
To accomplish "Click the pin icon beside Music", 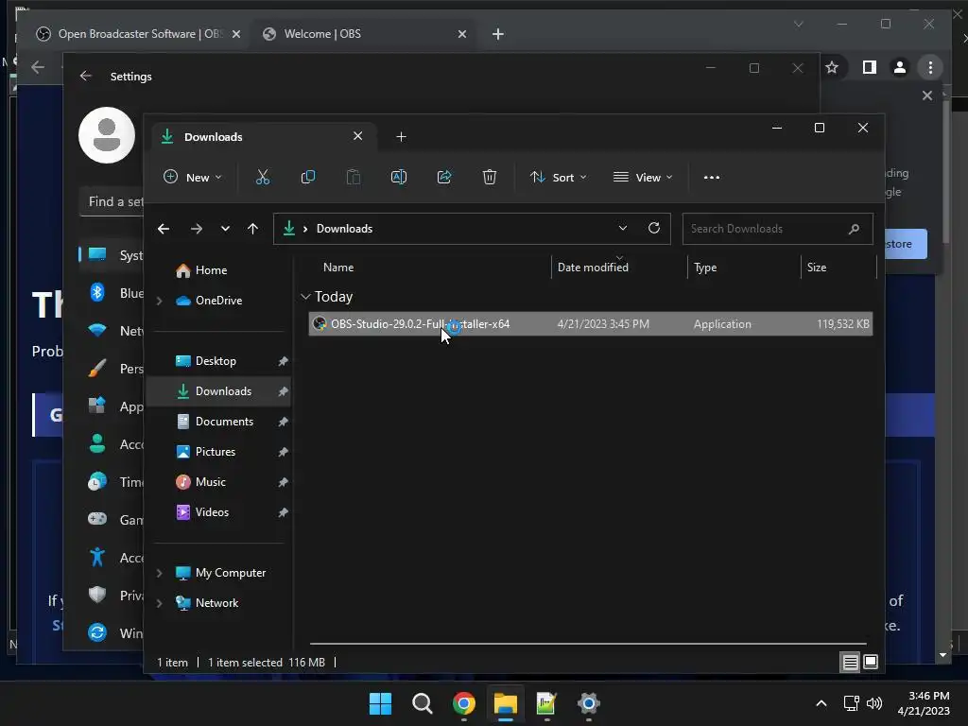I will click(x=283, y=482).
